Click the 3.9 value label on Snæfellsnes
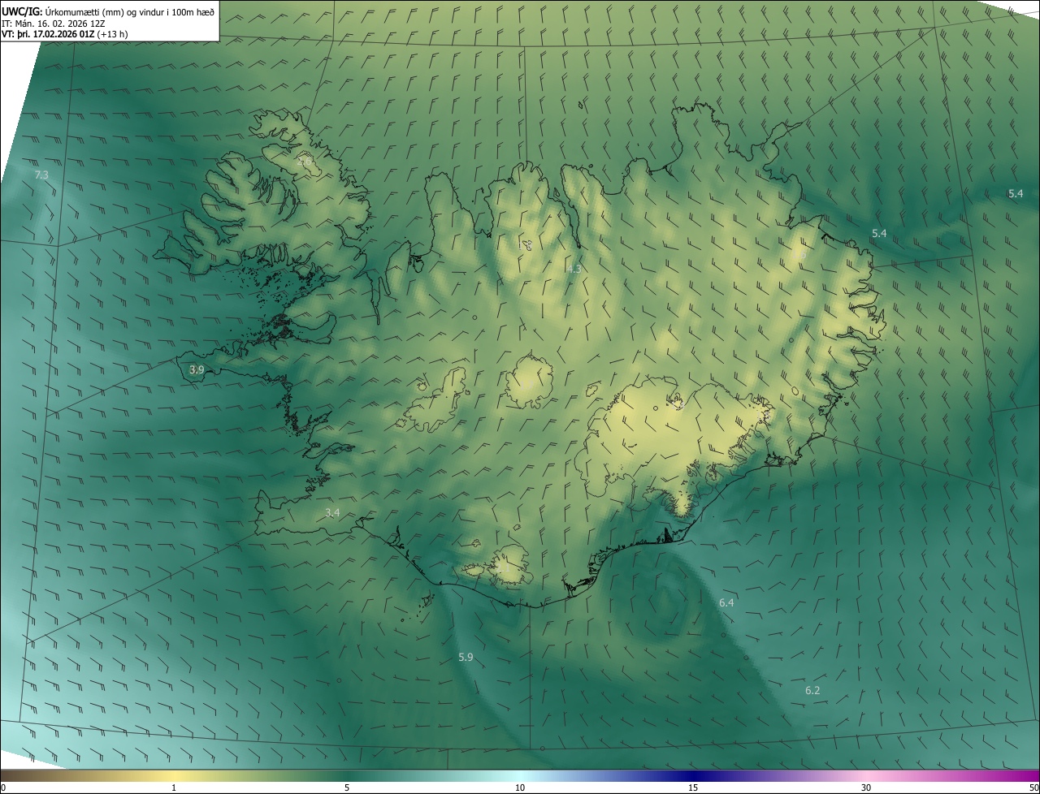 (x=197, y=369)
